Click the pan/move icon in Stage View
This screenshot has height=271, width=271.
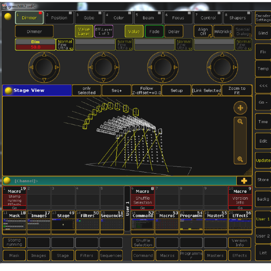coord(240,108)
